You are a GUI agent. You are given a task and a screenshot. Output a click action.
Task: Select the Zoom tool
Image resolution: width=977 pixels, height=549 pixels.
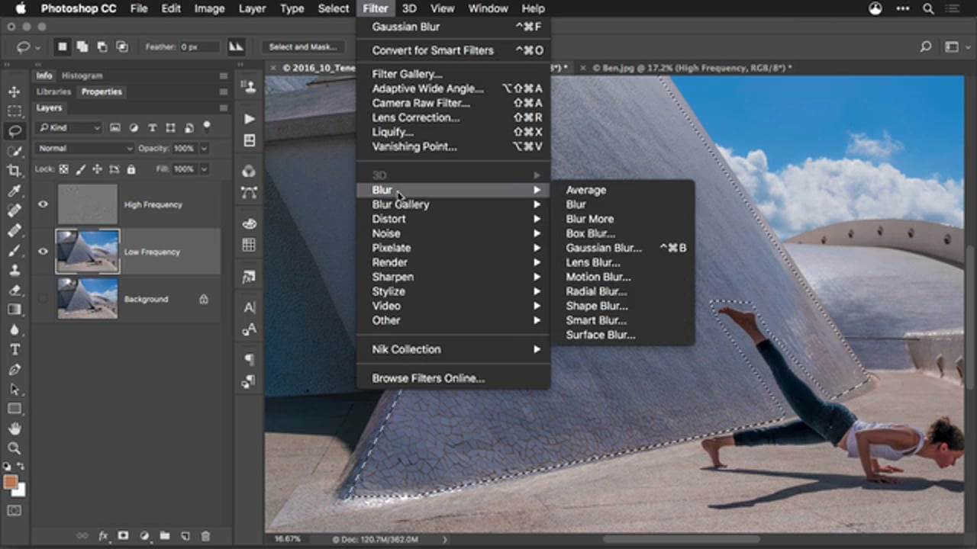point(15,448)
